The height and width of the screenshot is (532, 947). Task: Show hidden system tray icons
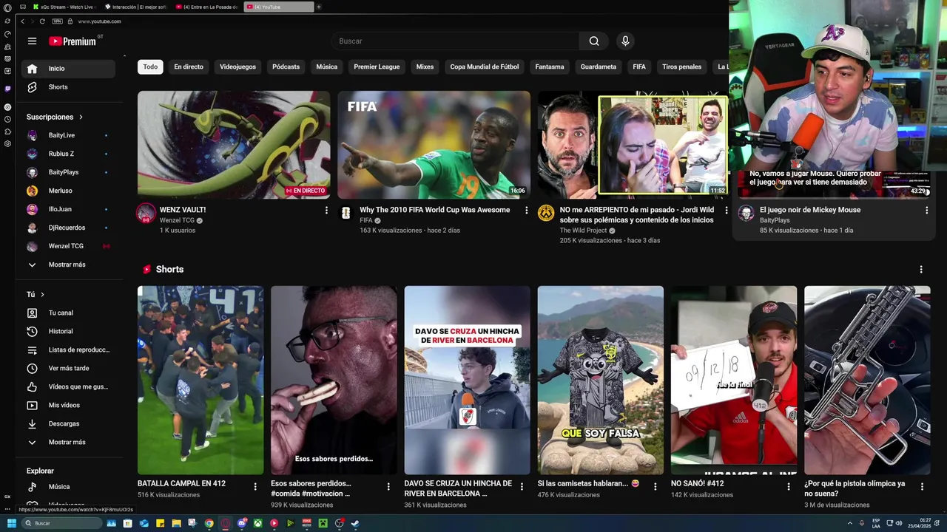[850, 523]
